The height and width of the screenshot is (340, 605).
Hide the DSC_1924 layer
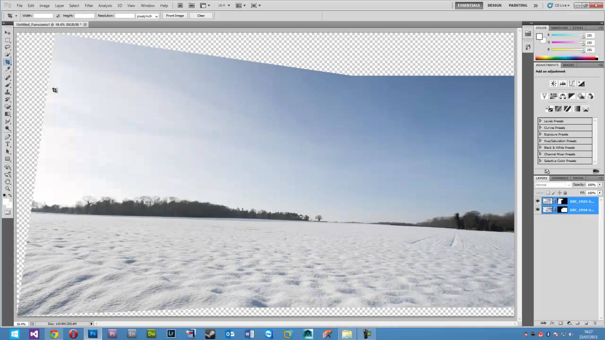click(x=537, y=210)
